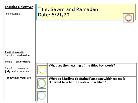Click the 'Date: 5/21/20' text
Screen dimensions: 138x103
pyautogui.click(x=54, y=15)
